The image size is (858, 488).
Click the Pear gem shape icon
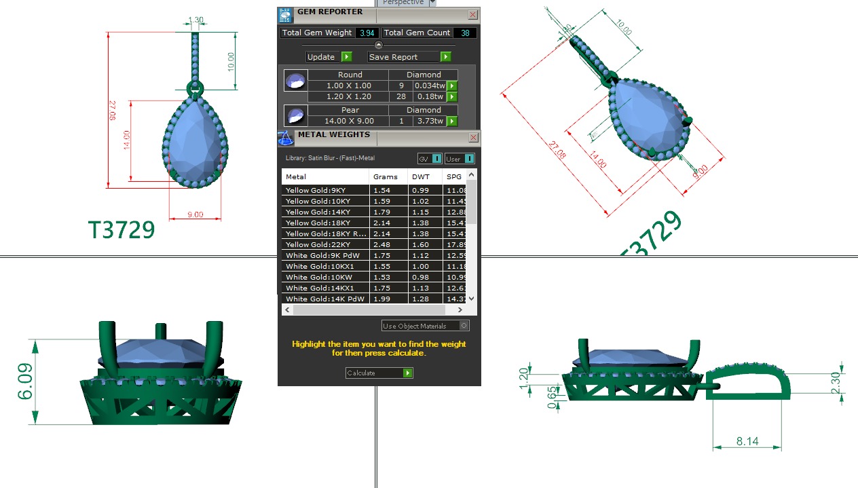point(295,116)
